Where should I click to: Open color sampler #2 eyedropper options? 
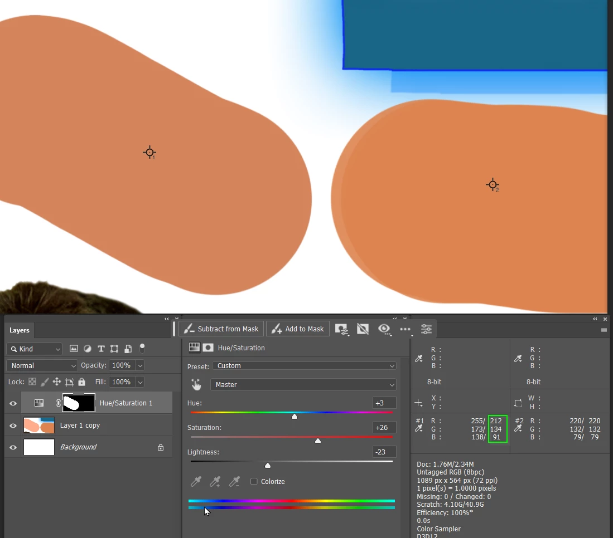pyautogui.click(x=518, y=428)
